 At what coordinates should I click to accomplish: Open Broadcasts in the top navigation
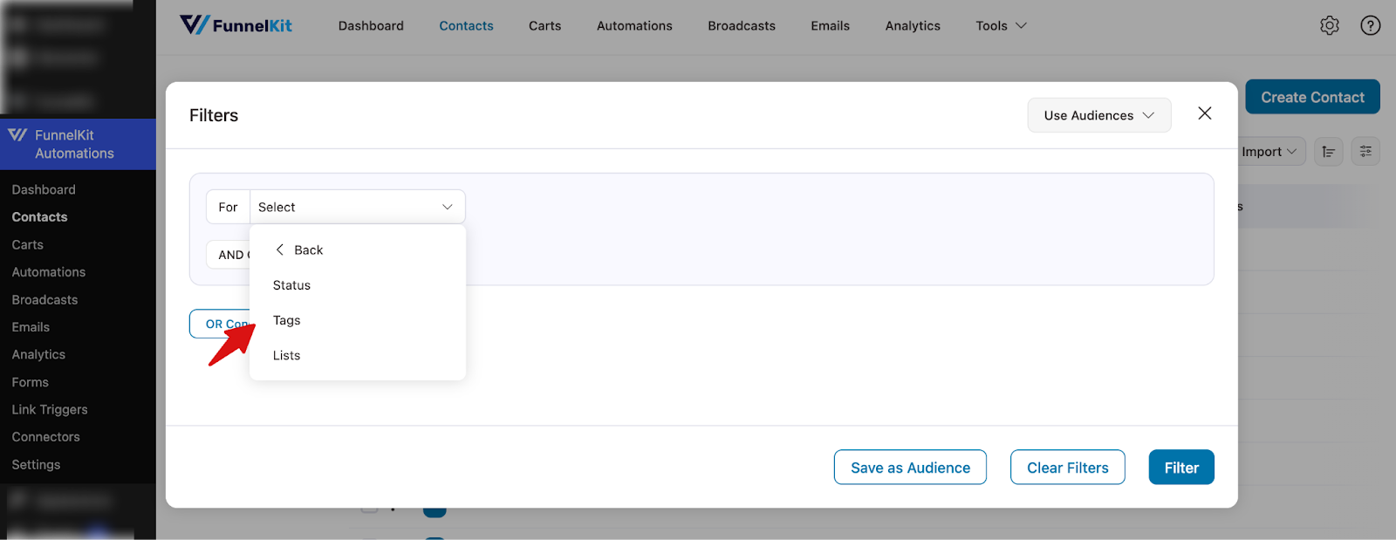[x=742, y=26]
